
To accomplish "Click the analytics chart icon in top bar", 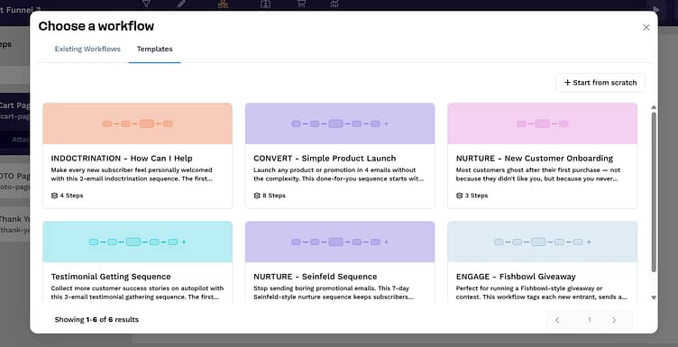I will pos(334,4).
